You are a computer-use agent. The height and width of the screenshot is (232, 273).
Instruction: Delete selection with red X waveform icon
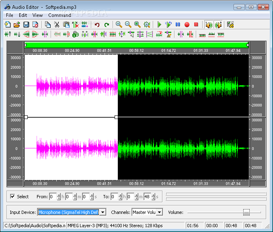pos(76,25)
